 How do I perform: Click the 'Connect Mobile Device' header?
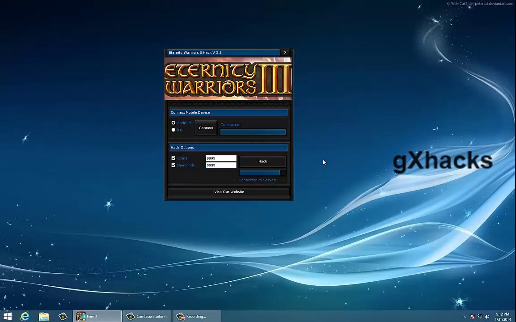tap(228, 112)
